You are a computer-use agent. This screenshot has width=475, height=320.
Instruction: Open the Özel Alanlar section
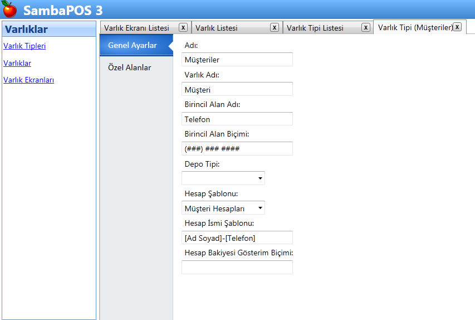click(x=129, y=67)
